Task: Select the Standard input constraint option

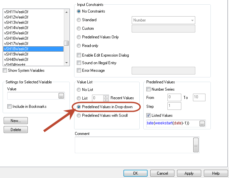Action: click(x=79, y=20)
